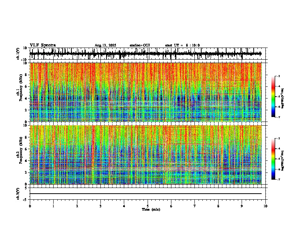299x231 pixels.
Task: Click the time axis tick label '10'
Action: pos(265,206)
